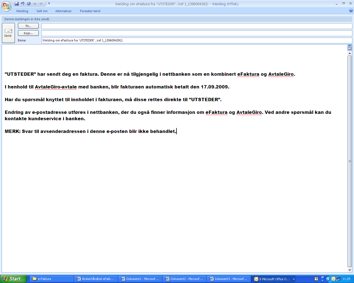Expand hidden system tray icons
The height and width of the screenshot is (283, 354).
click(x=328, y=279)
